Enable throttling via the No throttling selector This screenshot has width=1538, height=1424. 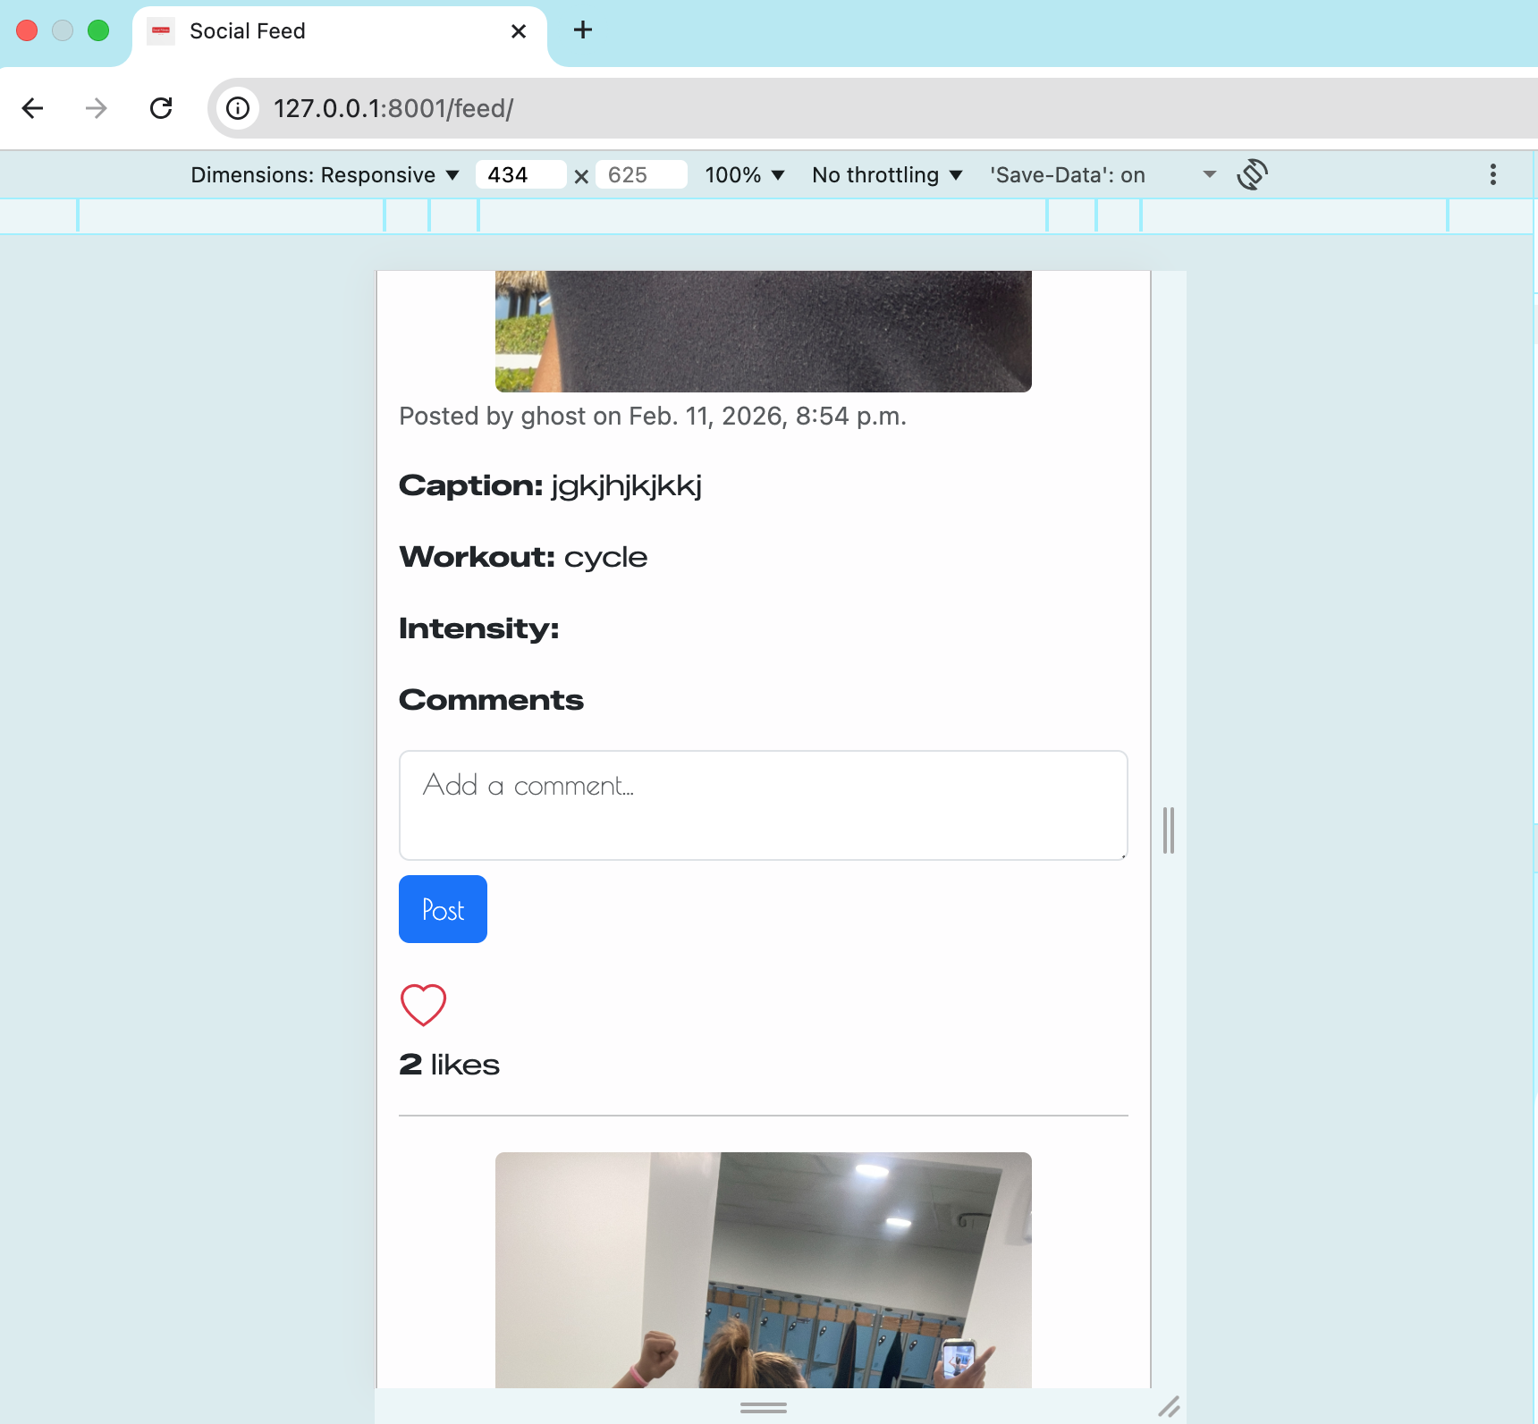click(886, 174)
